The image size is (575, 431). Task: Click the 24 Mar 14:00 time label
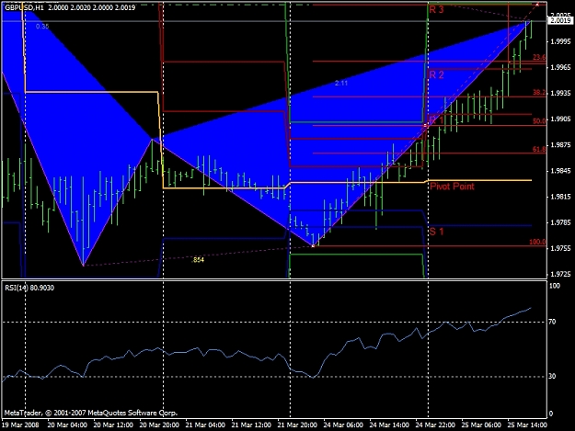(389, 425)
